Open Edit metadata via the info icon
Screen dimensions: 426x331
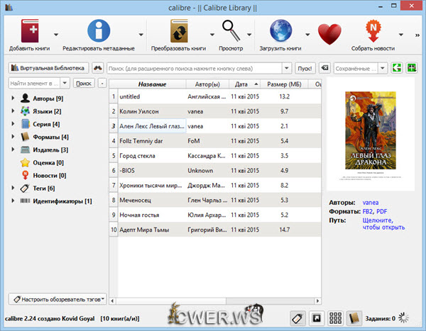[x=98, y=32]
